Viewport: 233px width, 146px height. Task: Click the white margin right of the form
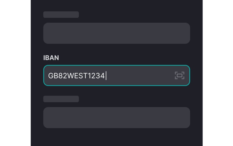tap(218, 73)
